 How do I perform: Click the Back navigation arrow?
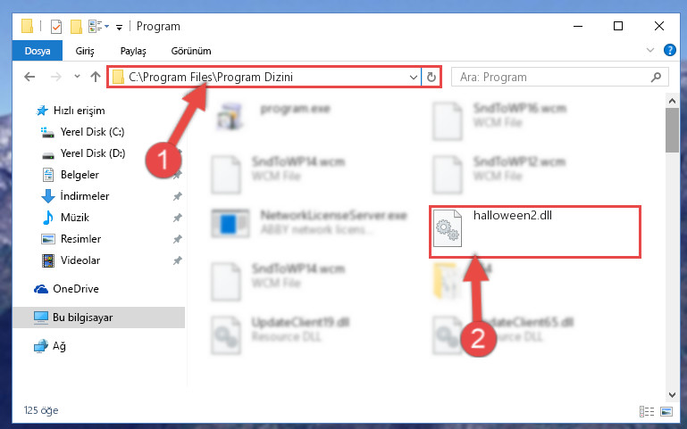click(x=29, y=77)
